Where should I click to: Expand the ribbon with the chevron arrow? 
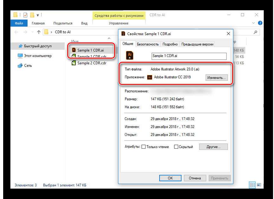click(253, 23)
